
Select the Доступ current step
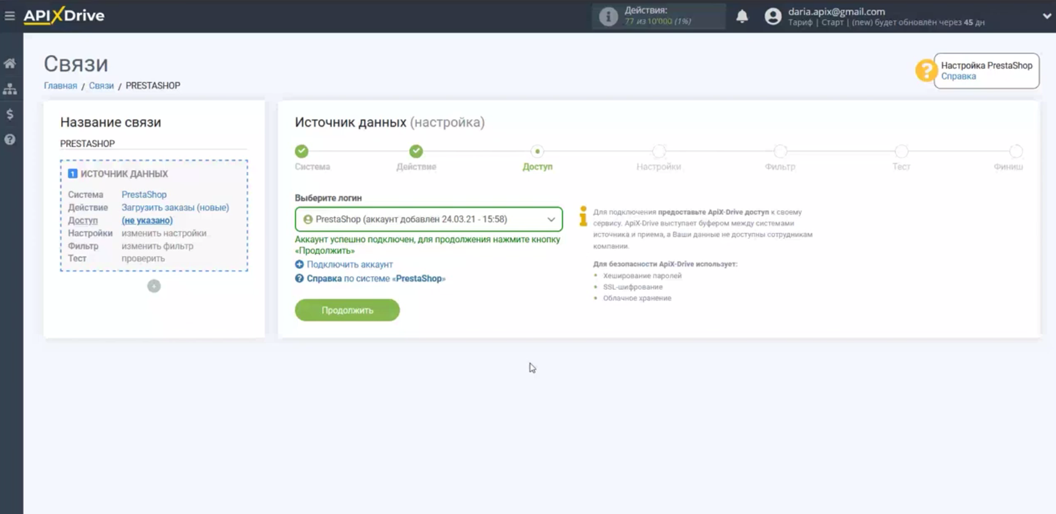(537, 151)
